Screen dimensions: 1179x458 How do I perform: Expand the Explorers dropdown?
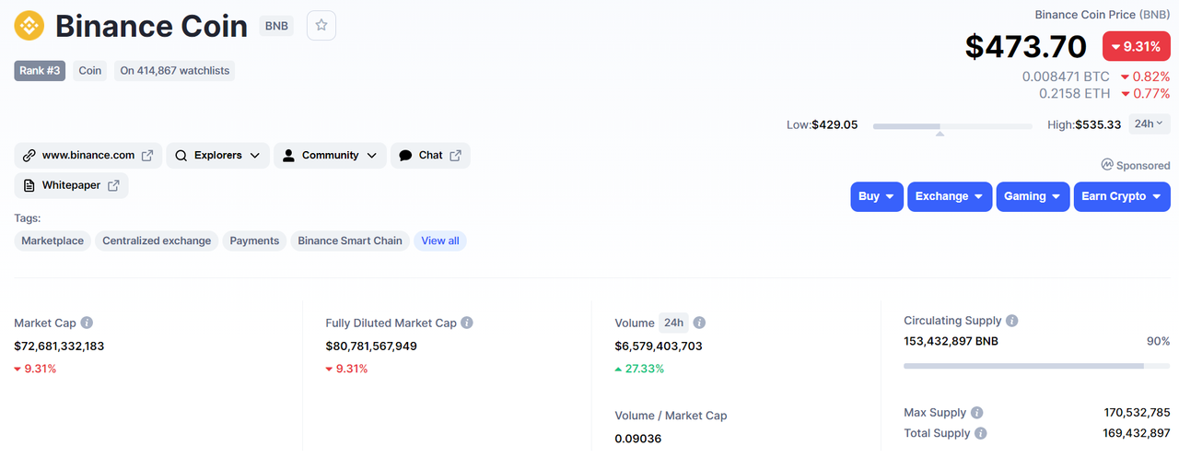[x=218, y=156]
